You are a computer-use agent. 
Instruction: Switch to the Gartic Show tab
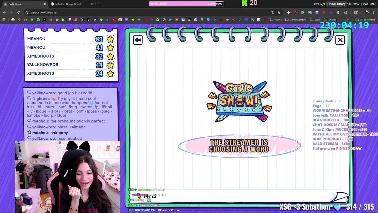tap(24, 4)
